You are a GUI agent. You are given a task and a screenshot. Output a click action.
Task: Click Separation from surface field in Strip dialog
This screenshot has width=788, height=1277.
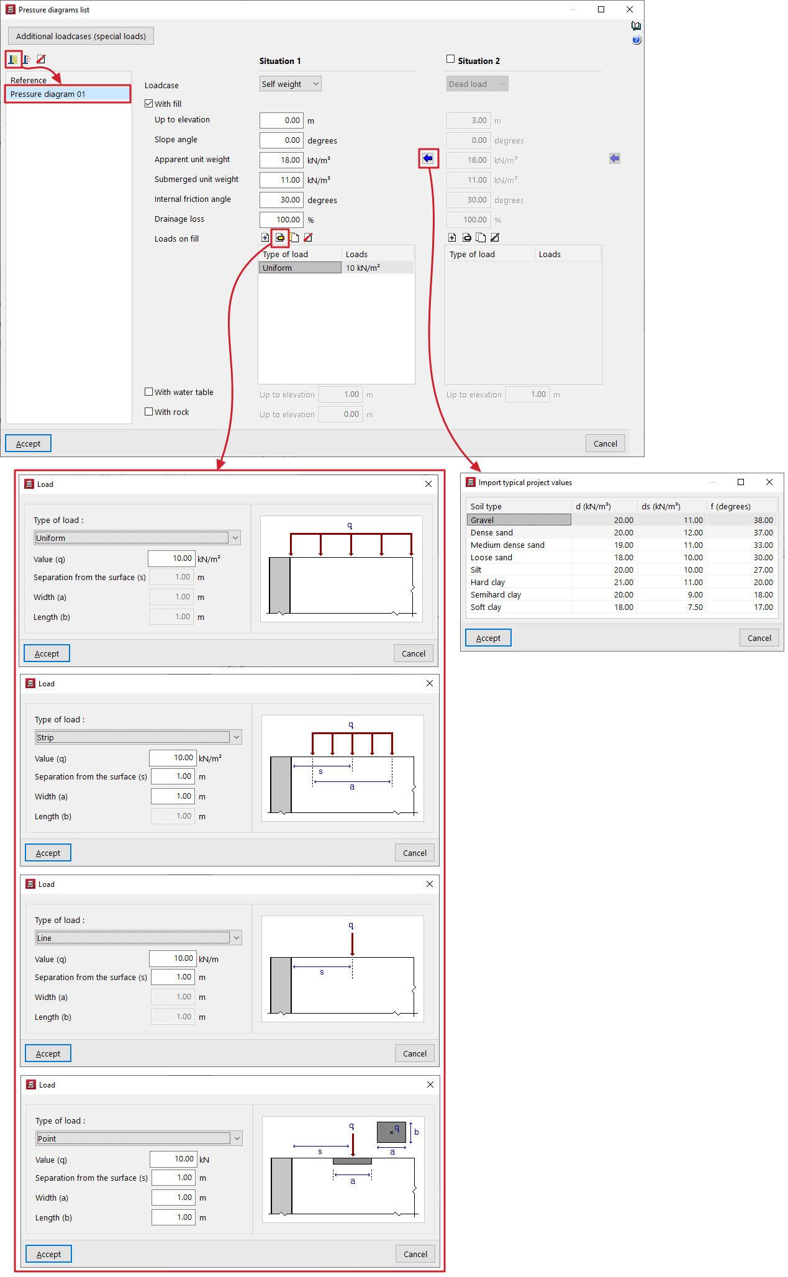tap(173, 776)
